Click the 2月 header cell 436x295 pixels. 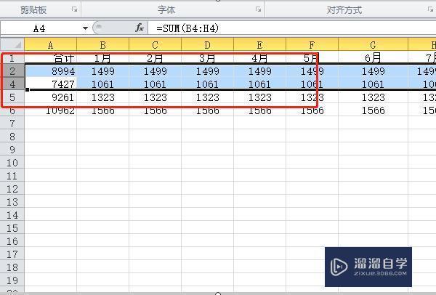156,58
